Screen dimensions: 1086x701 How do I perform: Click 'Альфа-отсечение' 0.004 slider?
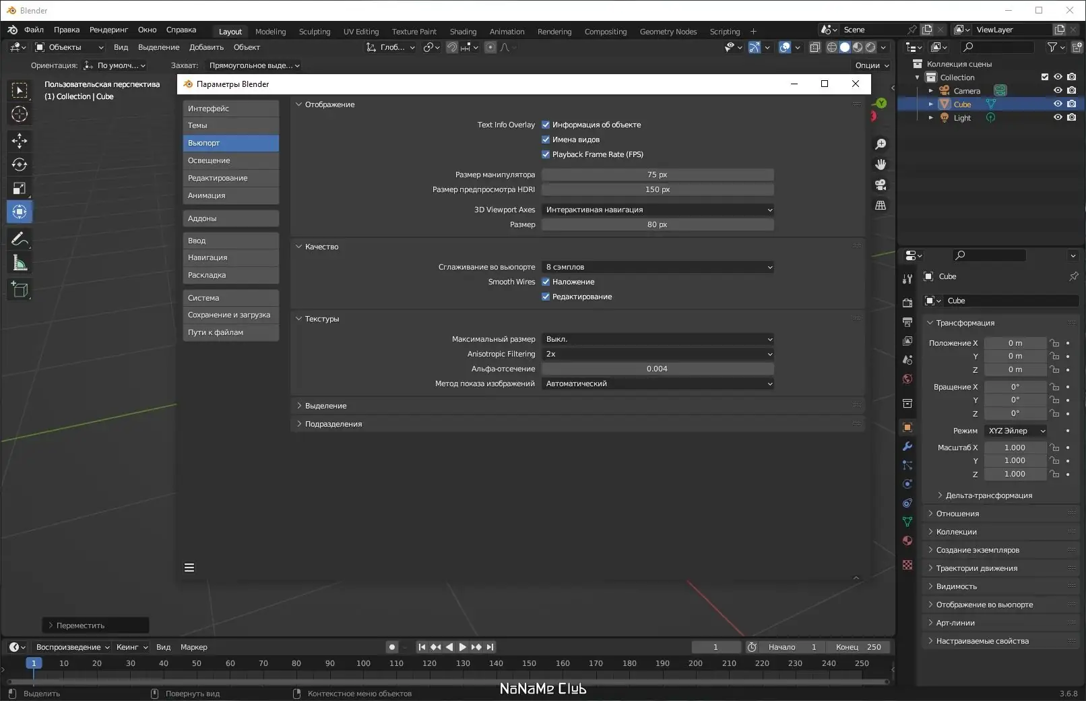[658, 369]
